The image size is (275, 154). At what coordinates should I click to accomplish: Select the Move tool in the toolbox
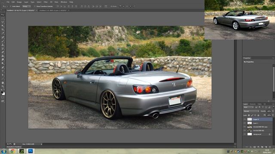3,15
